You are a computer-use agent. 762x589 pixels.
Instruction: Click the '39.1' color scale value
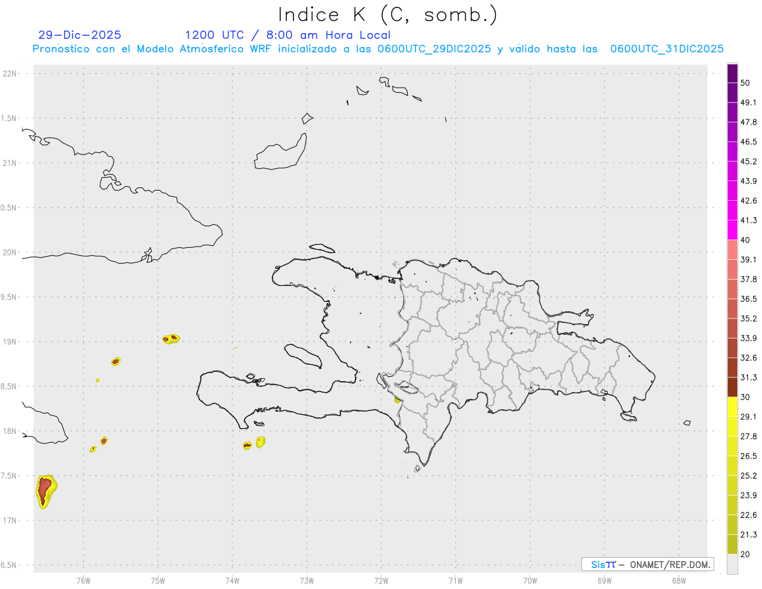click(748, 259)
